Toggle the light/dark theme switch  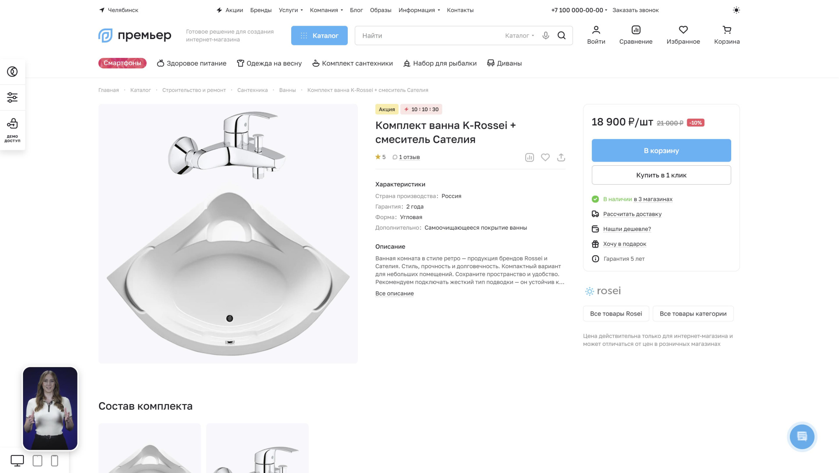click(x=736, y=10)
